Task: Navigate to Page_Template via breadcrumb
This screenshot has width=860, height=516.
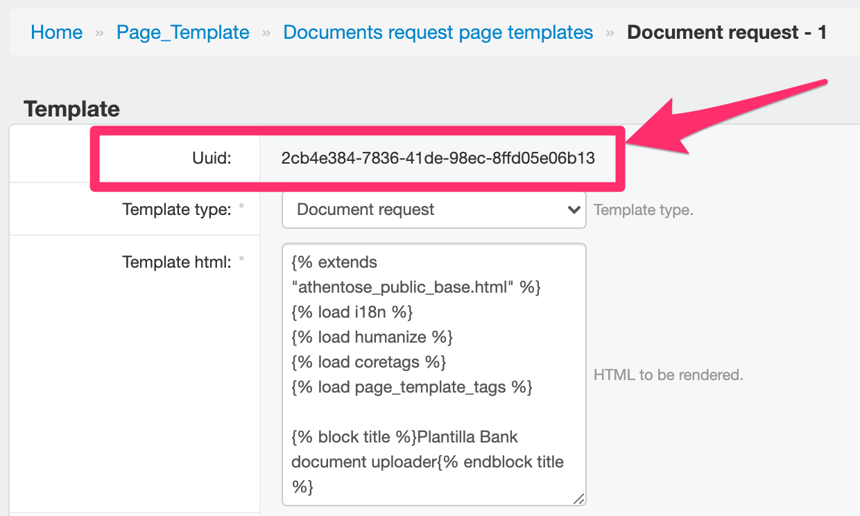Action: [x=182, y=32]
